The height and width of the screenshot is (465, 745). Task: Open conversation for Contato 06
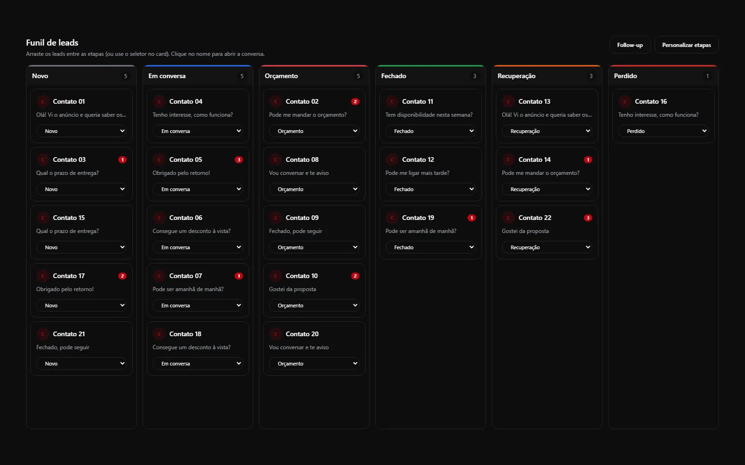[186, 218]
